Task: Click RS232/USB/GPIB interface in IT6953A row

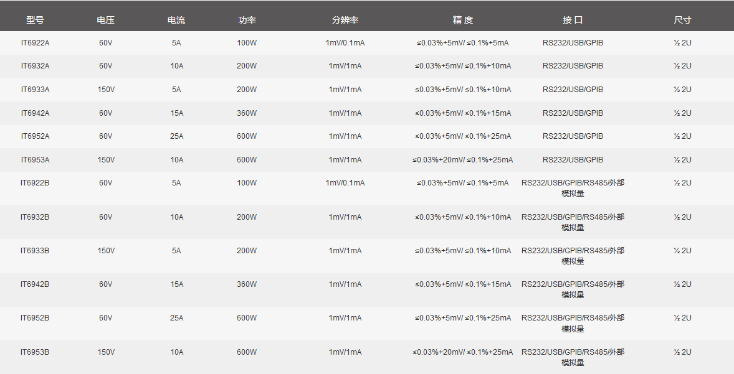Action: tap(573, 160)
